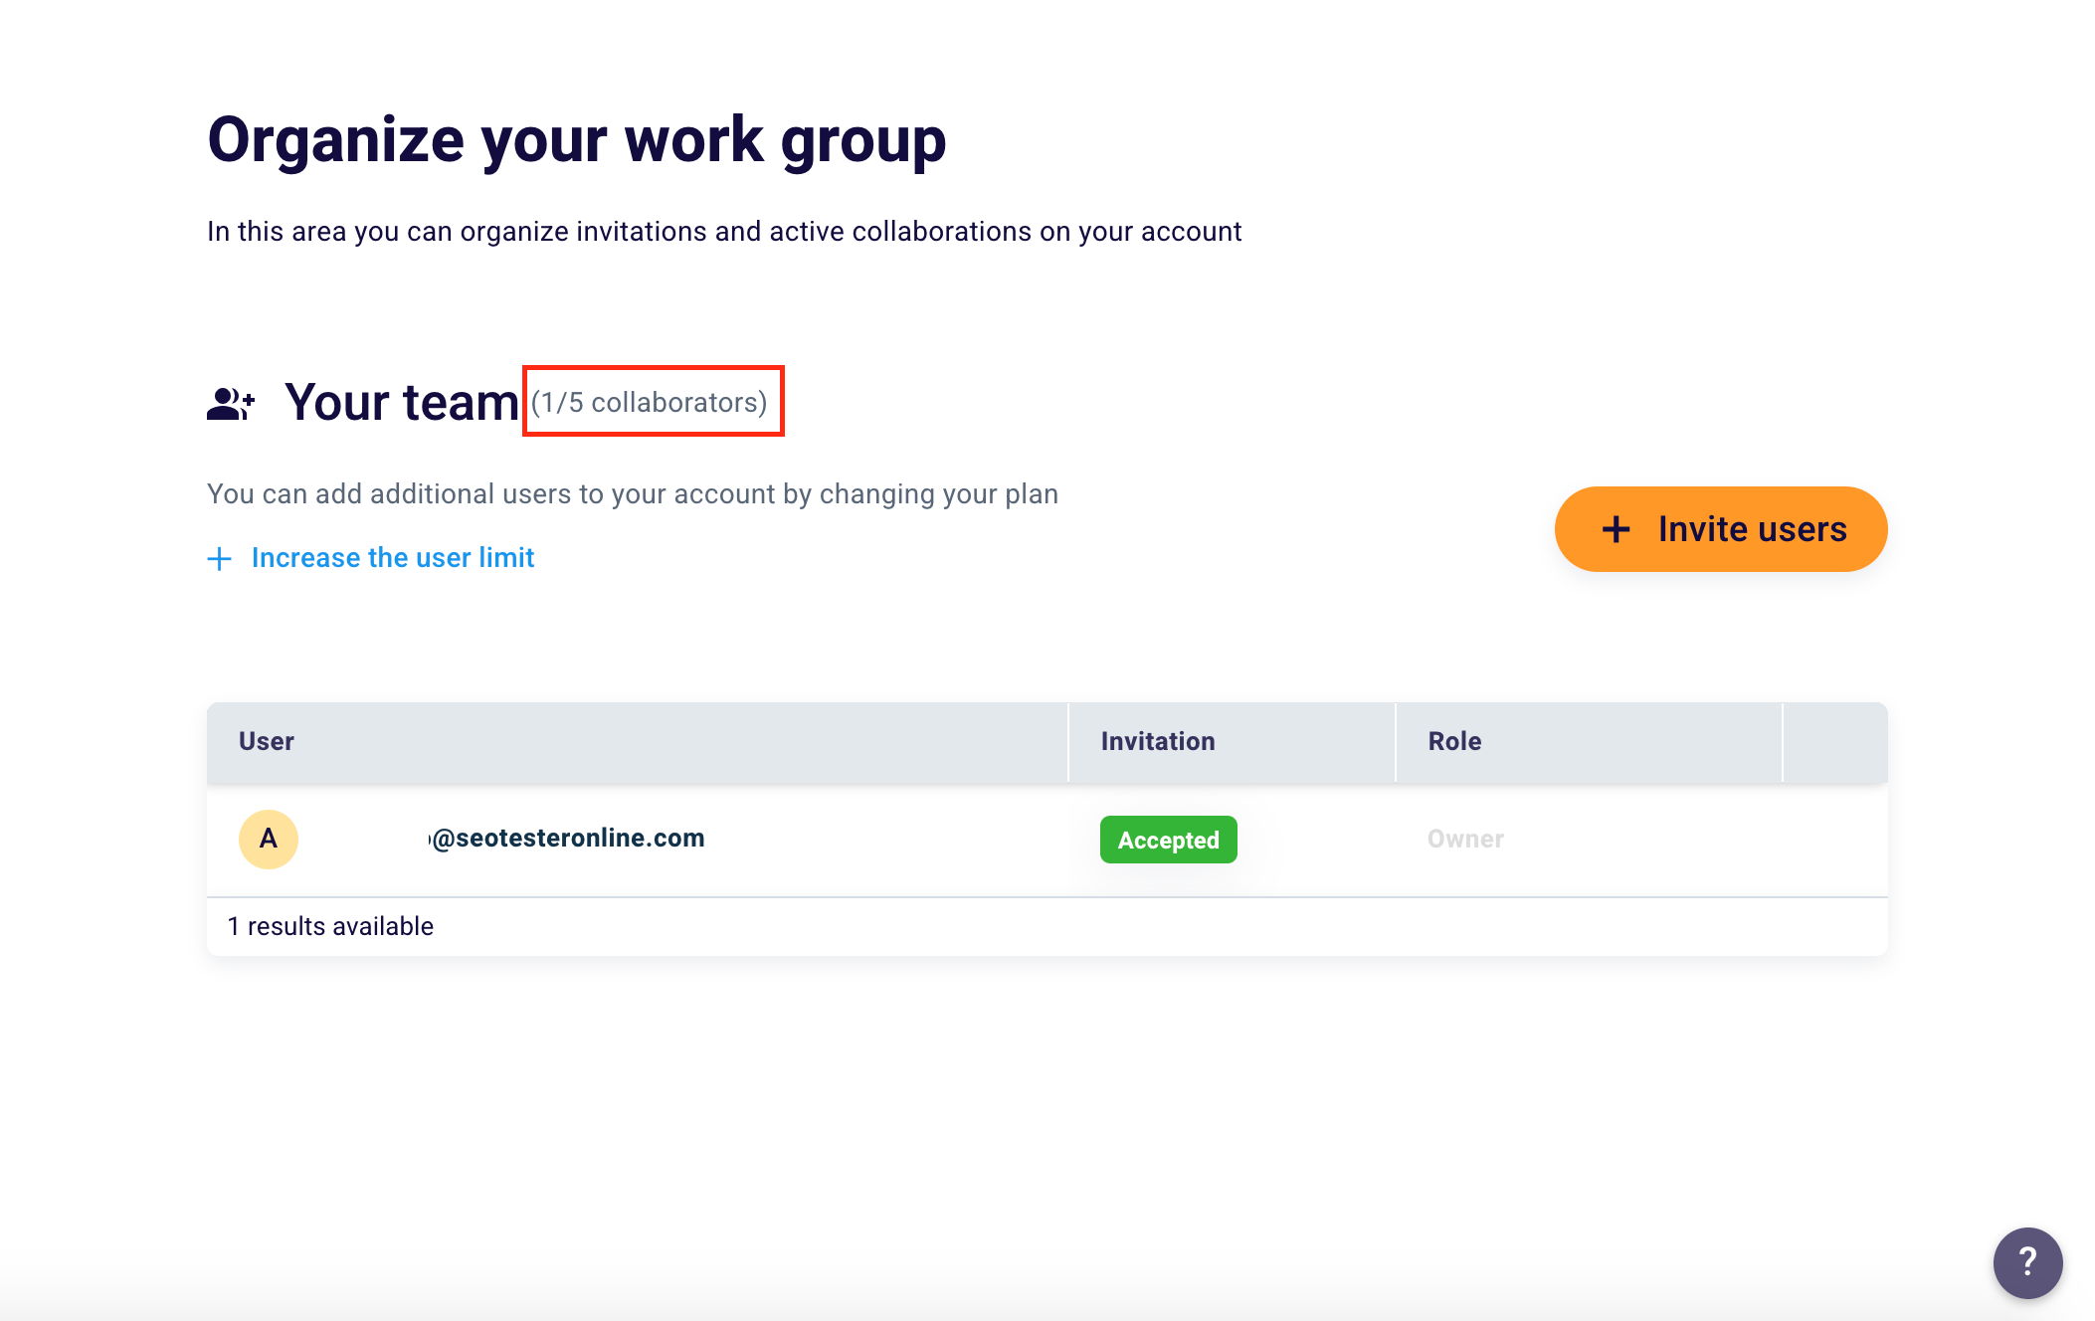
Task: Open Increase the user limit link
Action: (393, 558)
